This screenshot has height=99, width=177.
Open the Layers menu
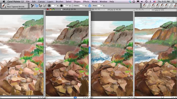[50, 2]
